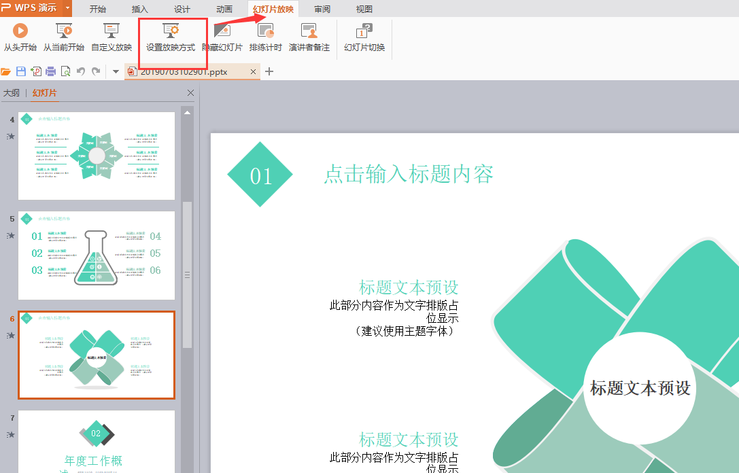The image size is (739, 473).
Task: Switch to the 审阅 ribbon tab
Action: [x=322, y=9]
